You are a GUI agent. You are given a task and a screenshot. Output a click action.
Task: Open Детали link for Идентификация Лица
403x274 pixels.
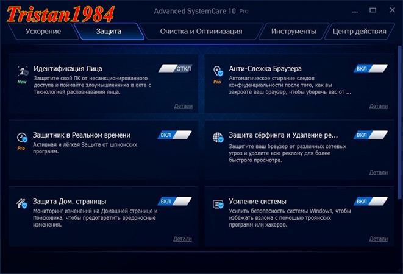click(x=182, y=106)
